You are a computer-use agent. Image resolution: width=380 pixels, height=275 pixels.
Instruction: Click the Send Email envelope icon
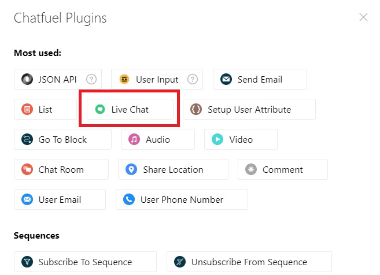tap(226, 79)
